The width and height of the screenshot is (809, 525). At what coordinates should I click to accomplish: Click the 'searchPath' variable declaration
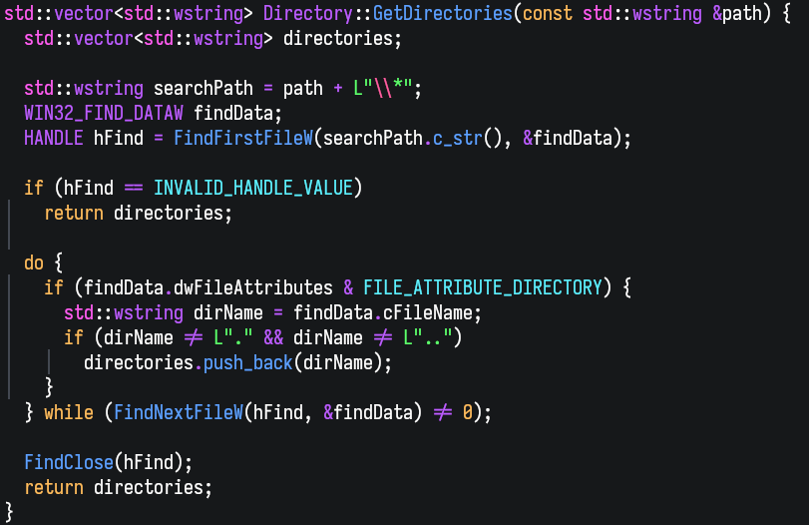(203, 88)
